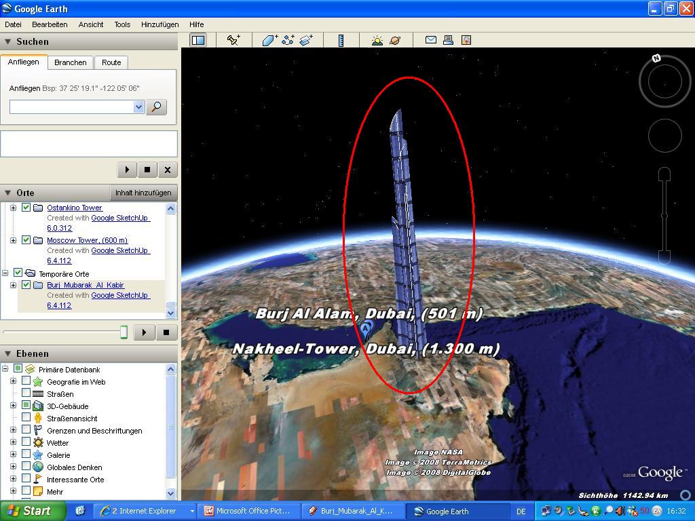Open the ruler measuring tool

[x=341, y=40]
